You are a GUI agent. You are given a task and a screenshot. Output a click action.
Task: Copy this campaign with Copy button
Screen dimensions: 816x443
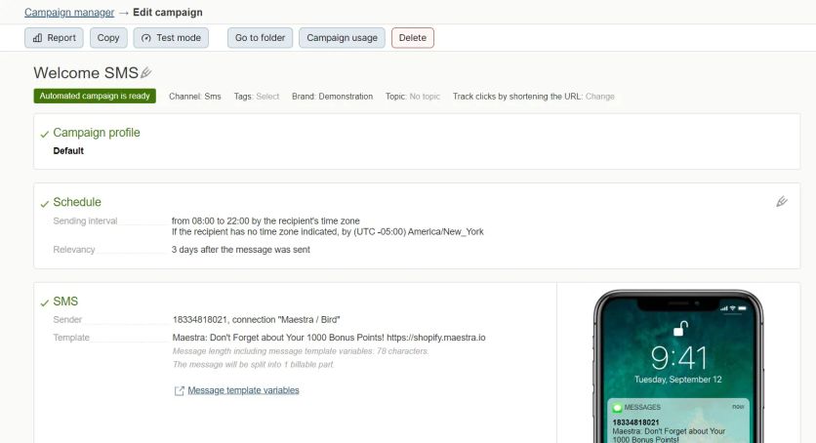pos(108,38)
